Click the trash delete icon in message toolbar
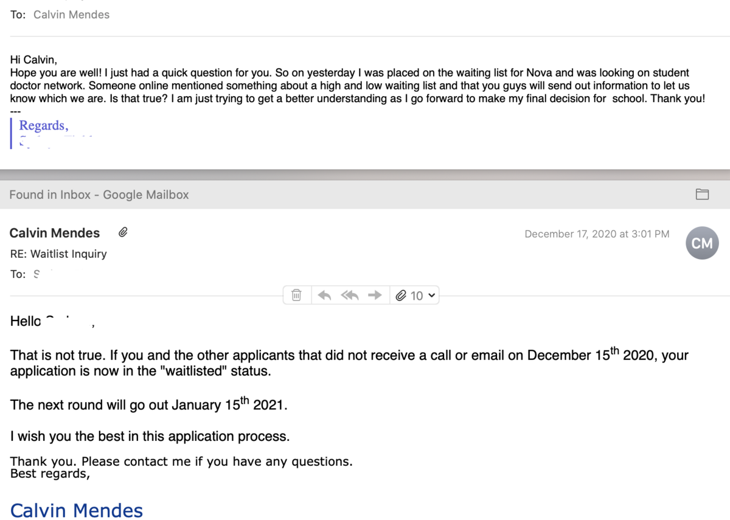 296,296
